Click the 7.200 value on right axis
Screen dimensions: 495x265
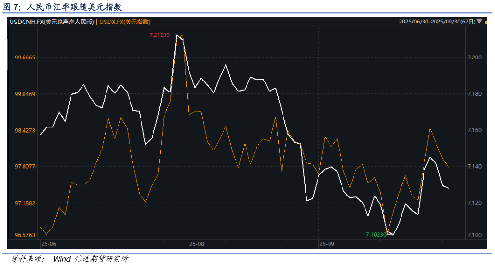[x=474, y=58]
